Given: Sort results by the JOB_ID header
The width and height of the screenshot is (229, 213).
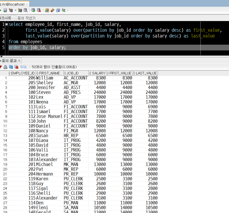Looking at the screenshot, I should pos(72,73).
